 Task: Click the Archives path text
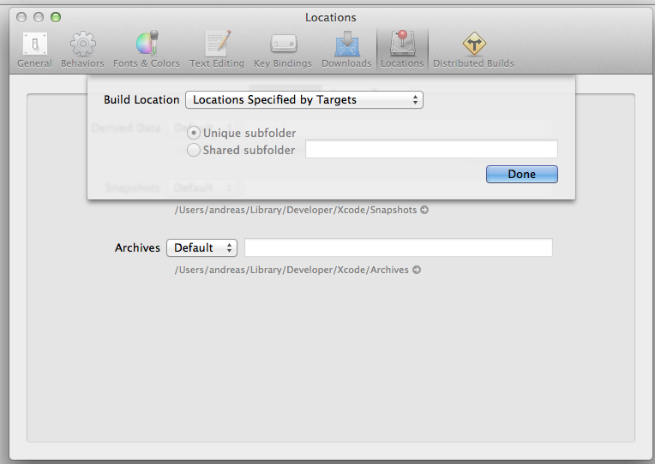click(291, 270)
